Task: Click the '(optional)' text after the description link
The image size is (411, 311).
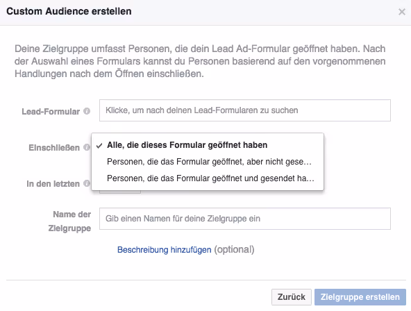Action: pyautogui.click(x=234, y=250)
